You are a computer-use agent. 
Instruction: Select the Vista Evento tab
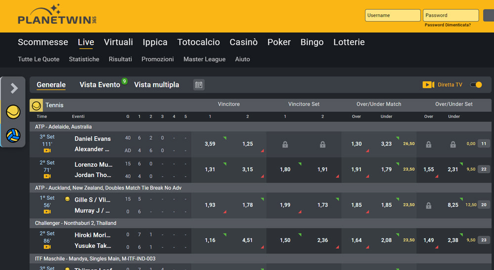tap(100, 84)
